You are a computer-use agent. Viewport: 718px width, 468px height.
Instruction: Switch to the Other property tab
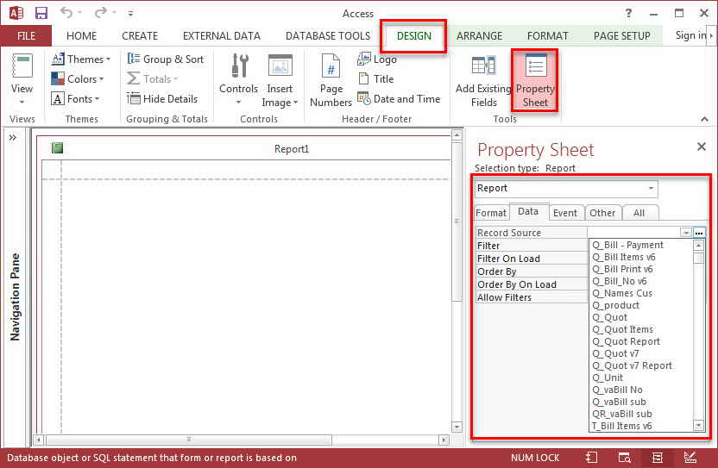tap(602, 213)
